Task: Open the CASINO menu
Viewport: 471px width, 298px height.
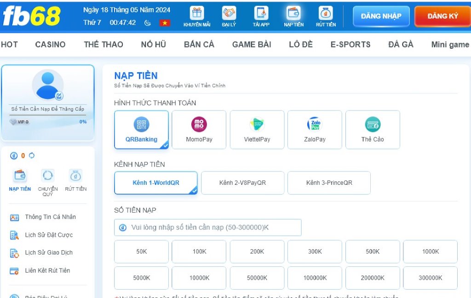Action: pyautogui.click(x=50, y=44)
